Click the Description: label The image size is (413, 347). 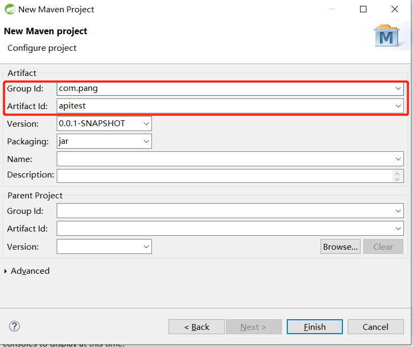(30, 174)
